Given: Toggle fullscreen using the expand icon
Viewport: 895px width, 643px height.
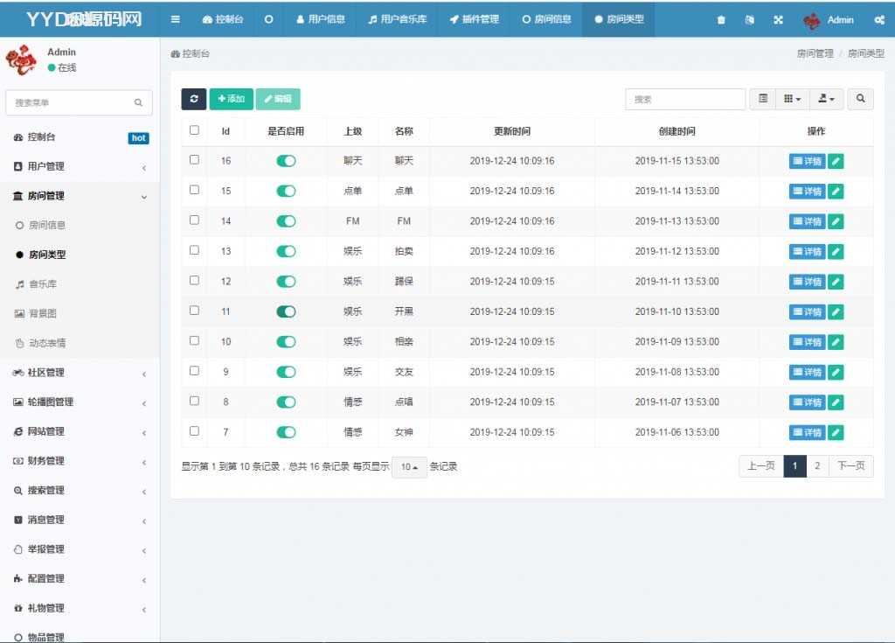Looking at the screenshot, I should [778, 20].
